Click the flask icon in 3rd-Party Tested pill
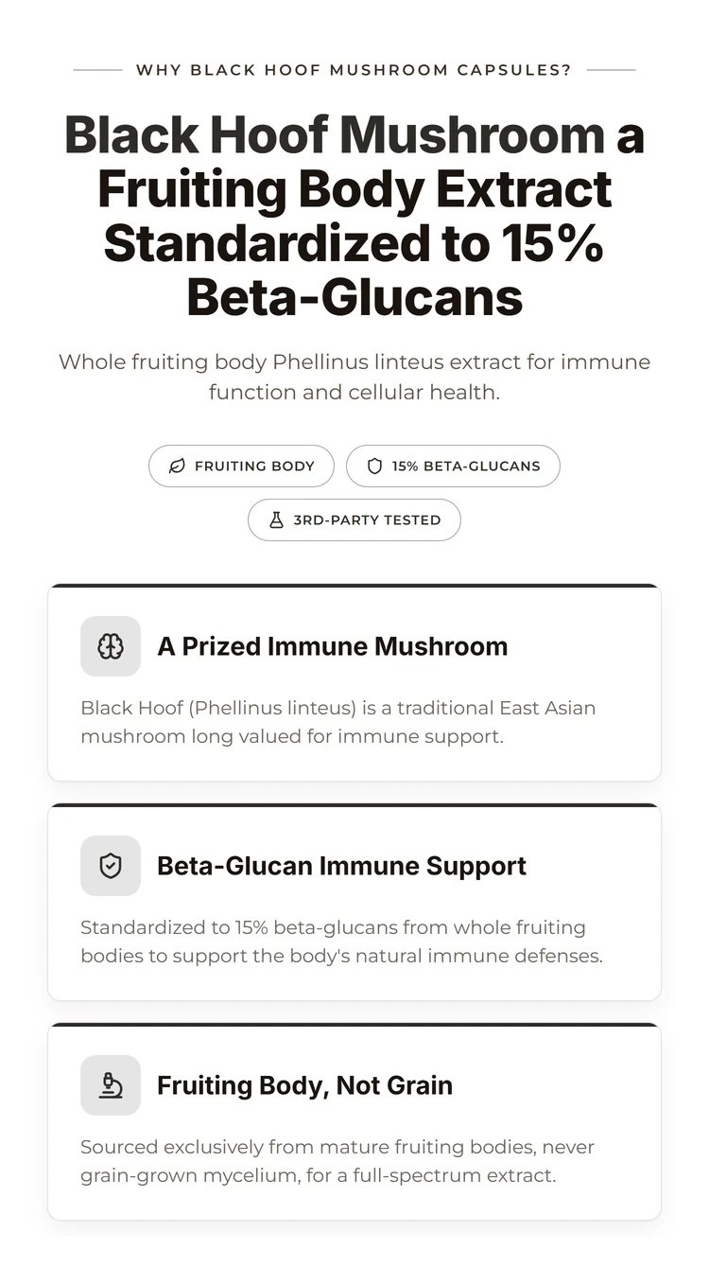This screenshot has width=709, height=1285. 276,520
